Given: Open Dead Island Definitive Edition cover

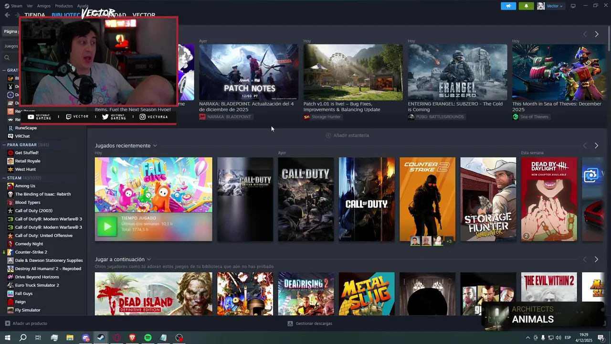Looking at the screenshot, I should (153, 294).
